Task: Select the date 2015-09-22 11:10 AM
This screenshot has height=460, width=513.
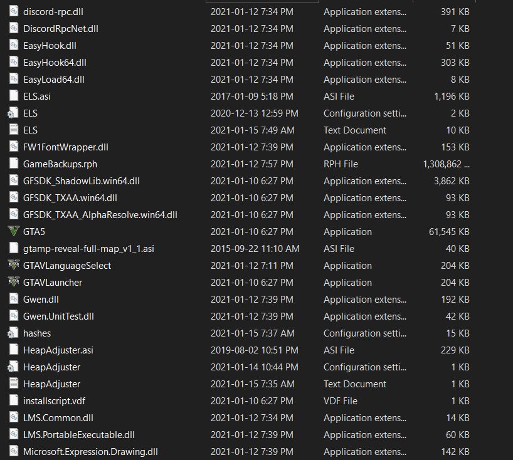Action: pos(255,249)
